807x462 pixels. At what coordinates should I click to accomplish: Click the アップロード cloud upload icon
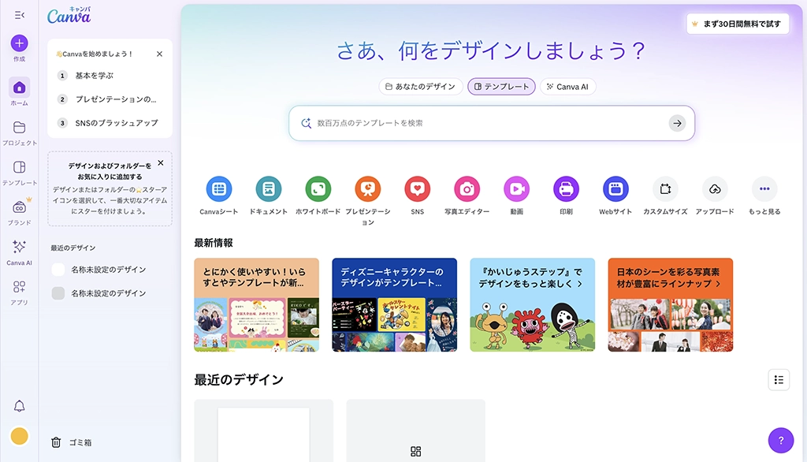[715, 189]
